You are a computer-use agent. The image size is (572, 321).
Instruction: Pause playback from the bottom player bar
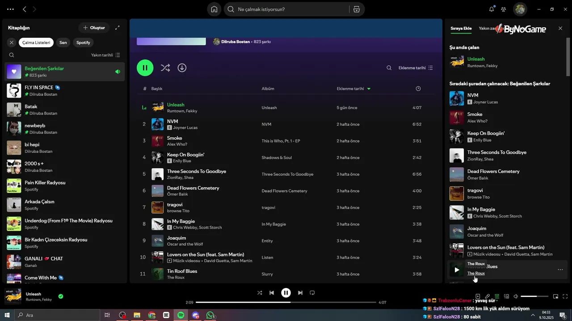(286, 293)
